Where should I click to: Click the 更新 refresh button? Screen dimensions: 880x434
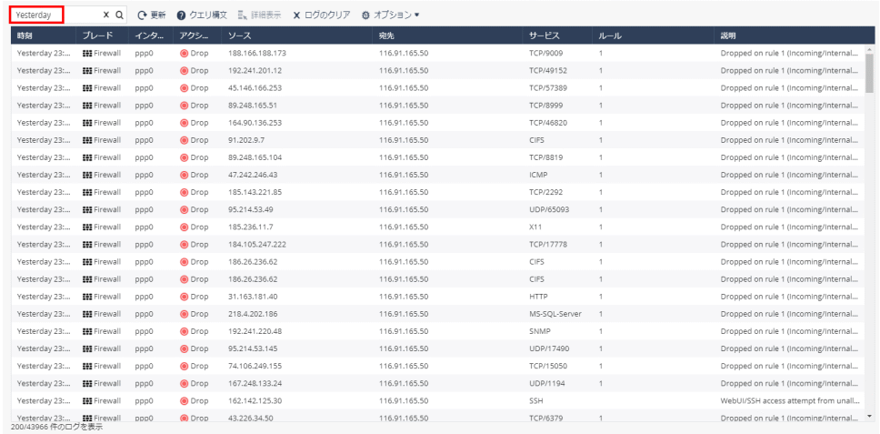(x=151, y=15)
